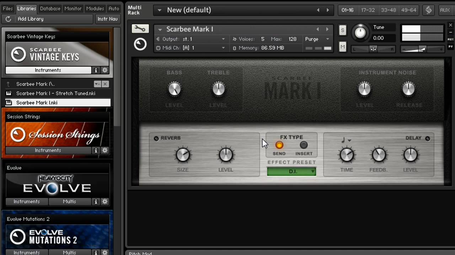Image resolution: width=455 pixels, height=255 pixels.
Task: Select previous multi preset arrow
Action: (318, 10)
